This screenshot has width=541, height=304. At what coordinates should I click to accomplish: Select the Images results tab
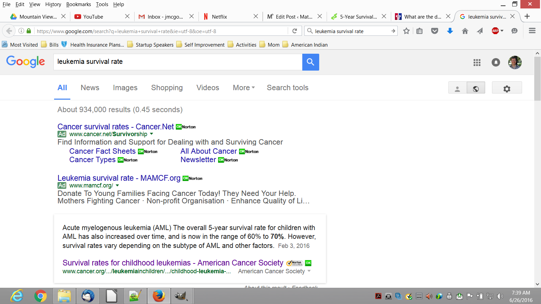125,88
